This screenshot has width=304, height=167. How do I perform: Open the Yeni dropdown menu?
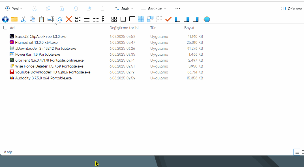(14, 8)
